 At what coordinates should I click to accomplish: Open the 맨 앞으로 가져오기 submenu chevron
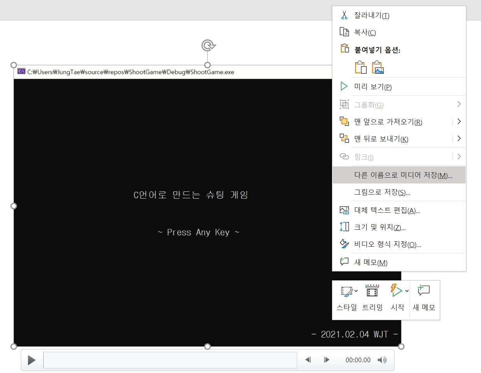point(459,121)
